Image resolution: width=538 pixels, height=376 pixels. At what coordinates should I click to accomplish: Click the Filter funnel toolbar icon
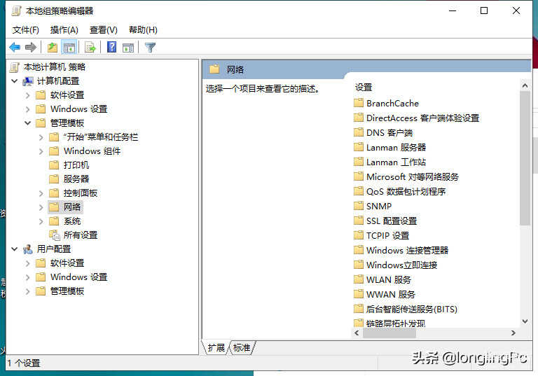coord(150,48)
